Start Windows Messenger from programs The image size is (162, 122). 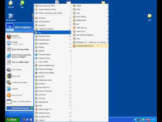(53, 69)
